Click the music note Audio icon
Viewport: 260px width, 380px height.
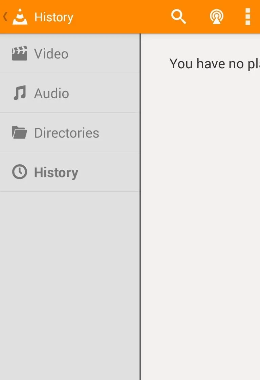[x=20, y=93]
